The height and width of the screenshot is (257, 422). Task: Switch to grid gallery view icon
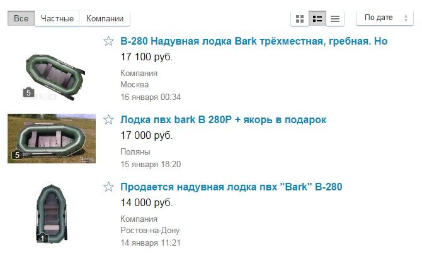(300, 18)
